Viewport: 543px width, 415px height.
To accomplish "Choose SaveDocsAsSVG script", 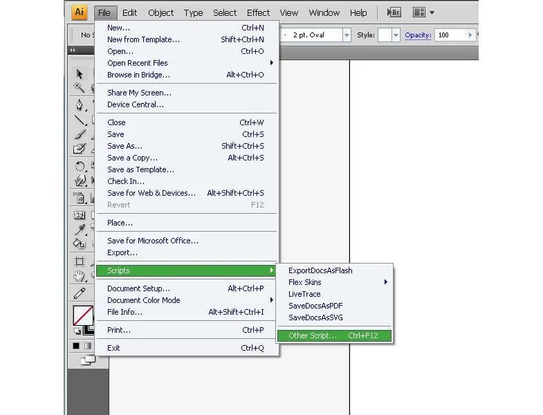I will (335, 317).
